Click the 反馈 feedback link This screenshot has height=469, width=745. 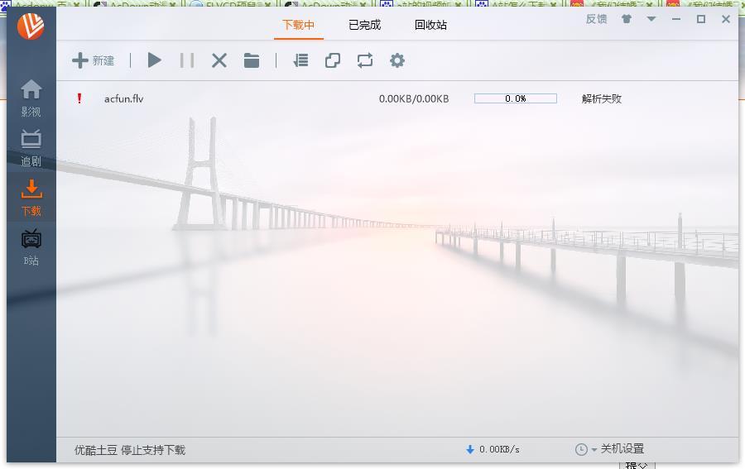pyautogui.click(x=596, y=19)
